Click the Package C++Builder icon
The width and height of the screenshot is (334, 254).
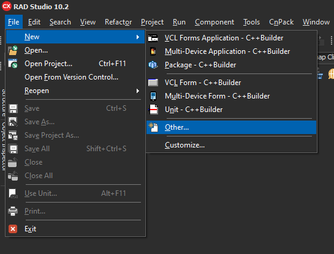153,65
